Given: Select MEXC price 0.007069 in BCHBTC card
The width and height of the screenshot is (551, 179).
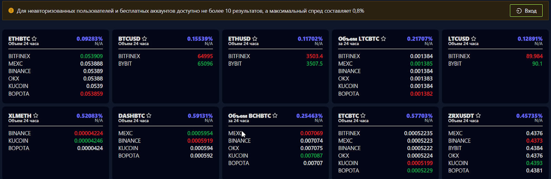Looking at the screenshot, I should coord(312,133).
